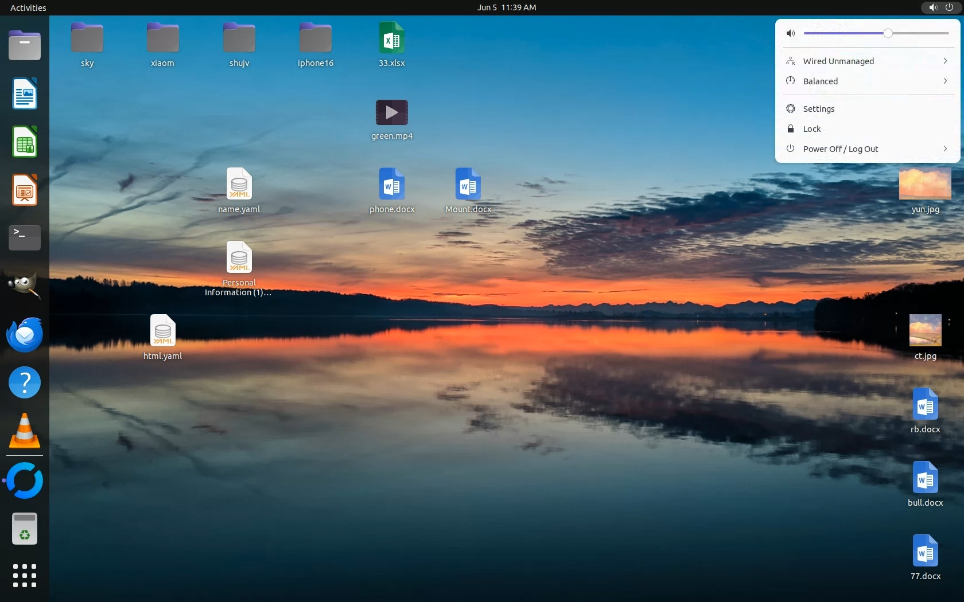This screenshot has width=964, height=602.
Task: Open Settings from the system menu
Action: tap(818, 109)
